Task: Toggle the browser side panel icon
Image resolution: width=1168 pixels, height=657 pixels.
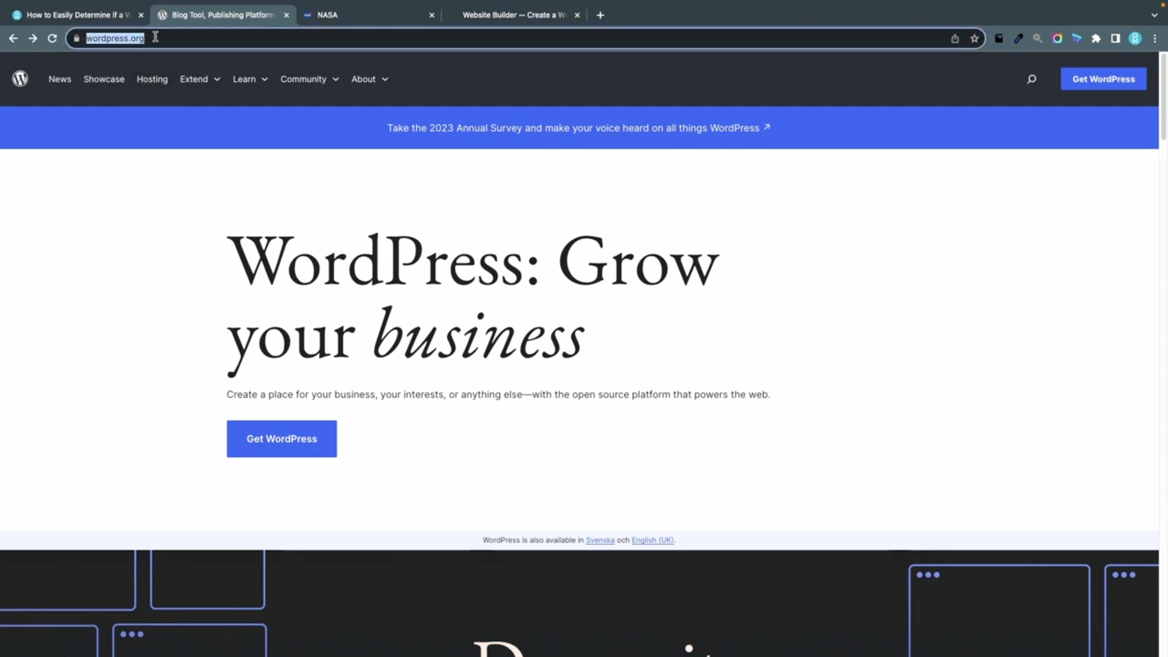Action: pos(1115,38)
